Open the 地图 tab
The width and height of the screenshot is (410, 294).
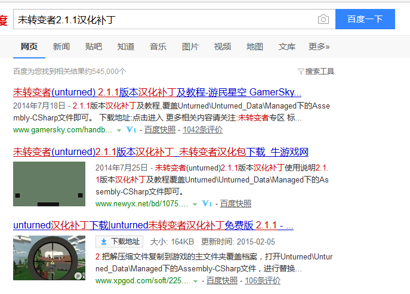255,47
